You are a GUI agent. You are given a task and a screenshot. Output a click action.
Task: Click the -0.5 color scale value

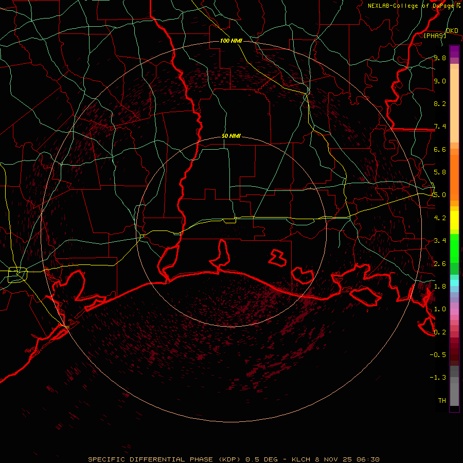click(438, 355)
